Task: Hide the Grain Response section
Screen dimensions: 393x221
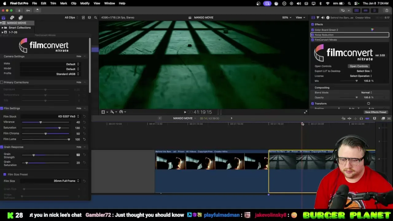Action: coord(79,147)
